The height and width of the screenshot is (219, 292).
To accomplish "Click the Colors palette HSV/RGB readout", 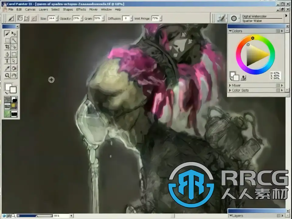I will [275, 76].
